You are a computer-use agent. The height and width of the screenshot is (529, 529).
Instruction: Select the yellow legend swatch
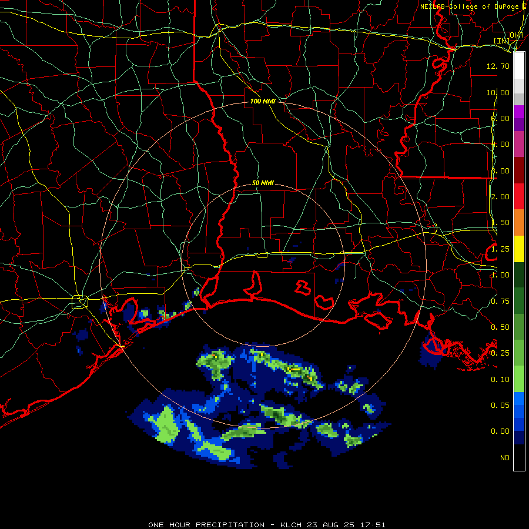coord(519,249)
